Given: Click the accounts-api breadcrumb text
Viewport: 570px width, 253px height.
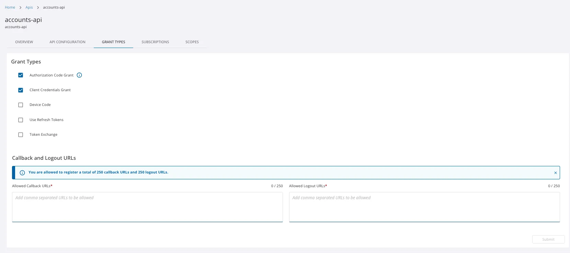Looking at the screenshot, I should [54, 7].
